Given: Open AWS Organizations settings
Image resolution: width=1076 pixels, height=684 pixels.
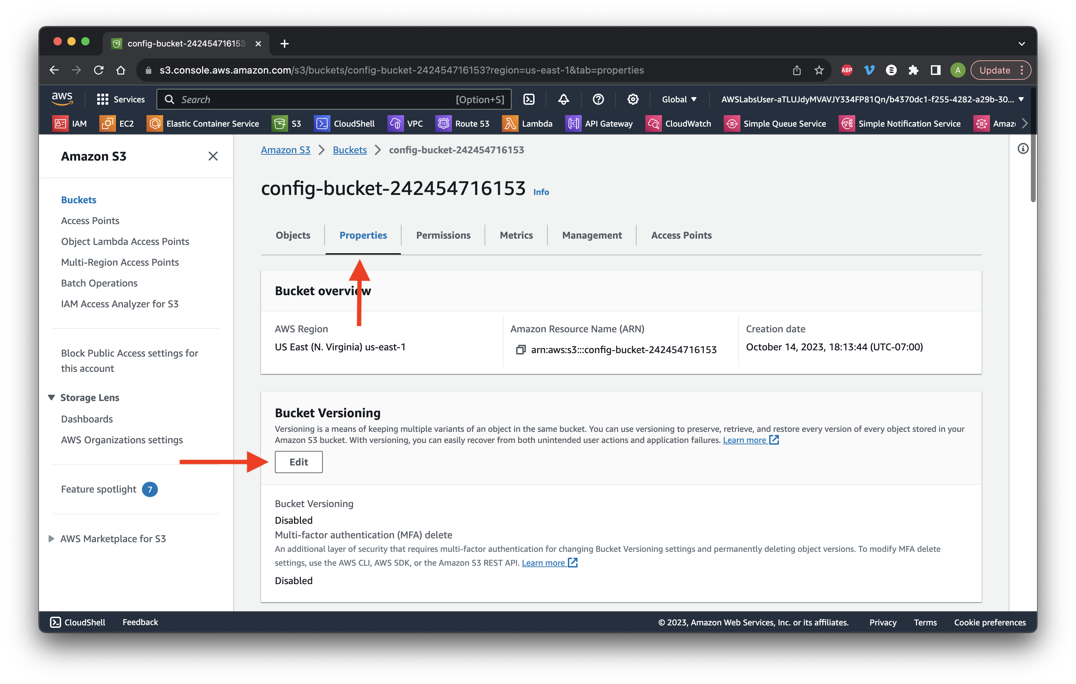Looking at the screenshot, I should (121, 440).
